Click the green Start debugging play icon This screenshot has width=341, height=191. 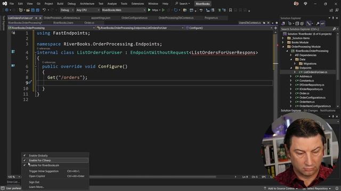pos(149,10)
